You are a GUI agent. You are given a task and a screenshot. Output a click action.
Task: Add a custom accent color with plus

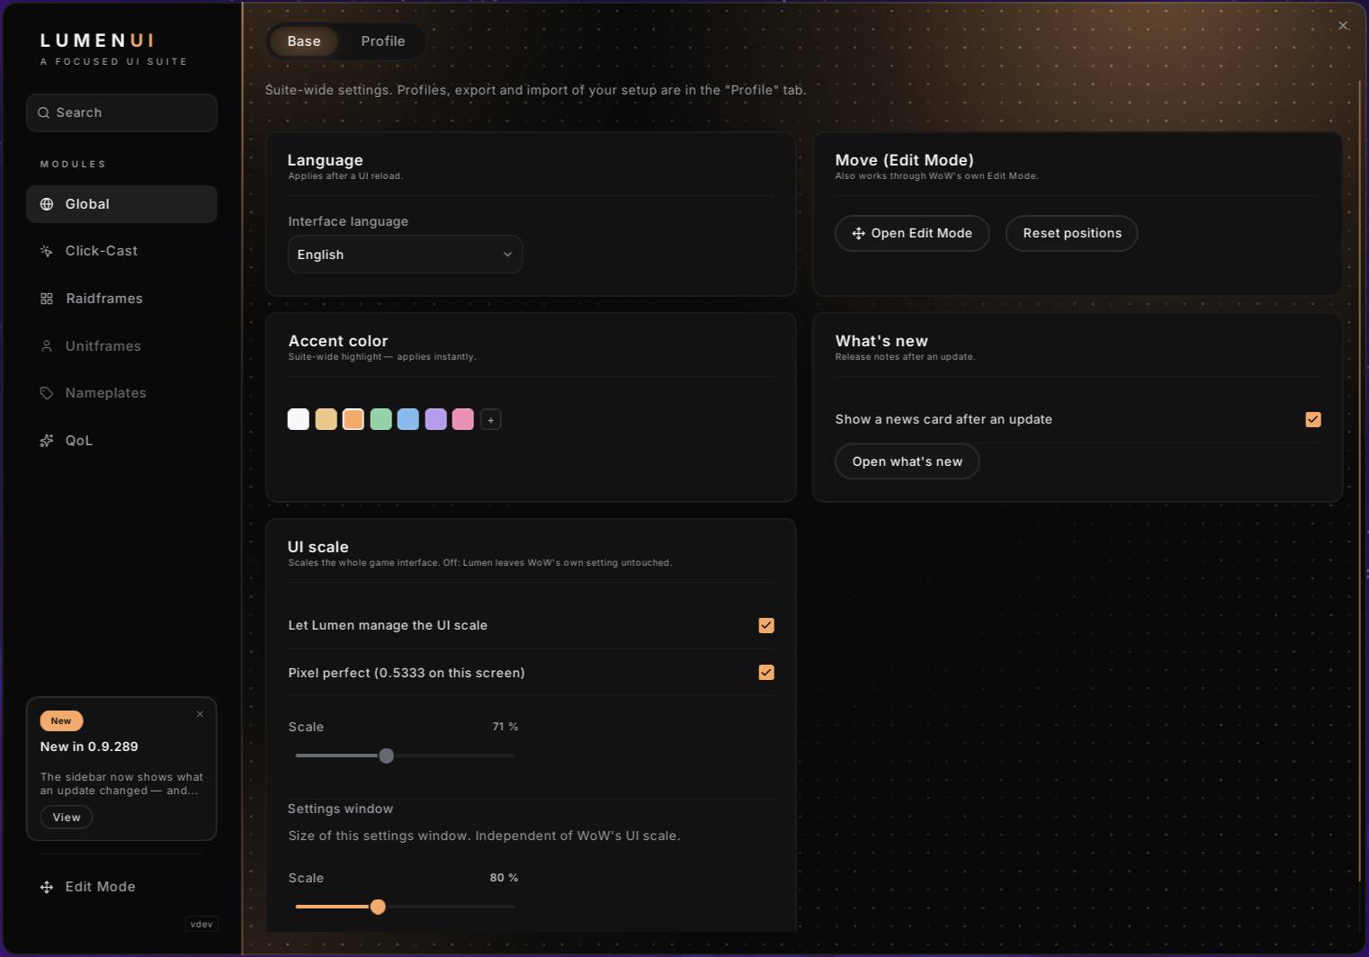click(x=490, y=420)
